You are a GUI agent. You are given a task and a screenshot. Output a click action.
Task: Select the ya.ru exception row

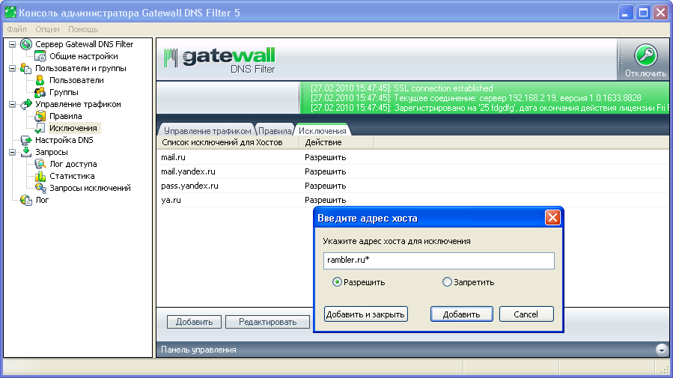coord(413,200)
